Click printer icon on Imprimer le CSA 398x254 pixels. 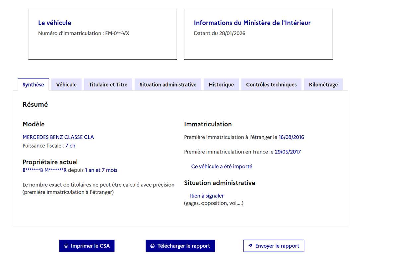pos(66,246)
